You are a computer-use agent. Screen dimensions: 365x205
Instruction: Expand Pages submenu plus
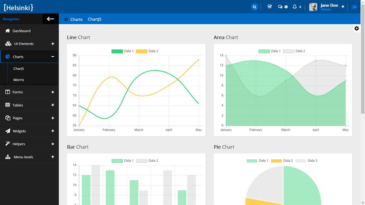53,118
